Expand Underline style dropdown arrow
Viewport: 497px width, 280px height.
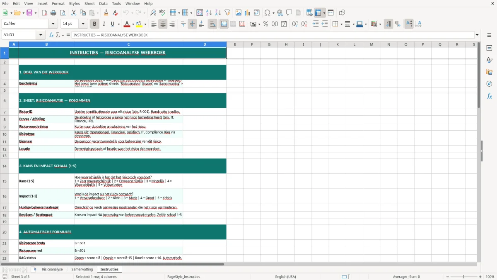(x=118, y=24)
